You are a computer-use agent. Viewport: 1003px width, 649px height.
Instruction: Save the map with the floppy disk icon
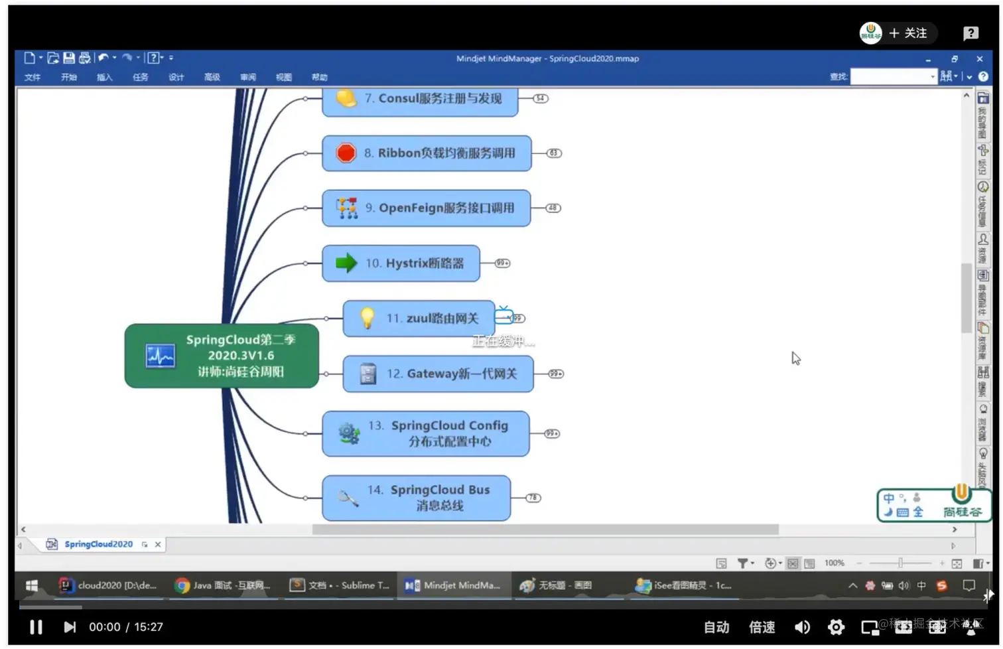click(x=69, y=58)
